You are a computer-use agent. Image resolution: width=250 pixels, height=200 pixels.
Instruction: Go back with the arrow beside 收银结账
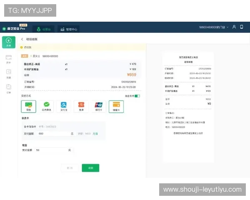22,39
